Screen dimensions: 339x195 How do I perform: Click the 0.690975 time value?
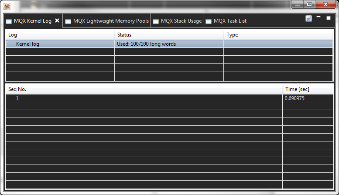click(x=294, y=98)
